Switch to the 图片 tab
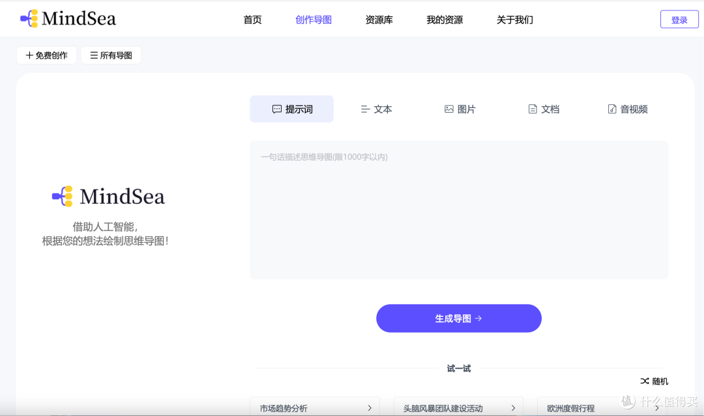This screenshot has height=416, width=704. coord(460,109)
